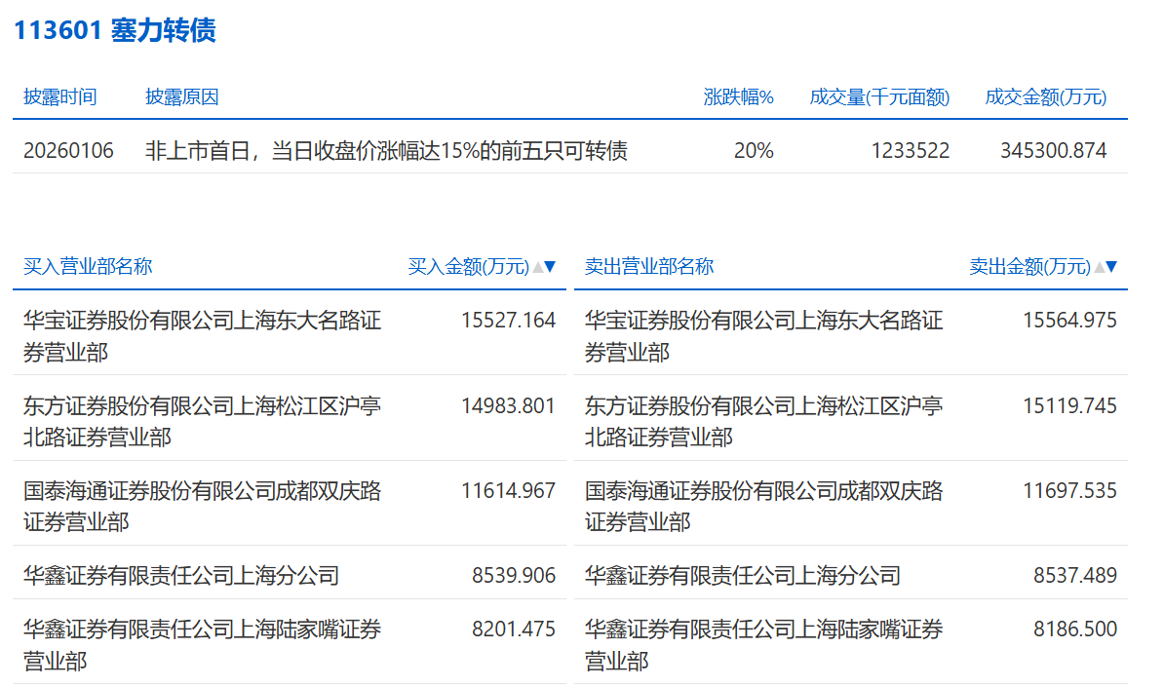Viewport: 1164px width, 687px height.
Task: Open the 113601 塞力转债 title link
Action: [x=115, y=30]
